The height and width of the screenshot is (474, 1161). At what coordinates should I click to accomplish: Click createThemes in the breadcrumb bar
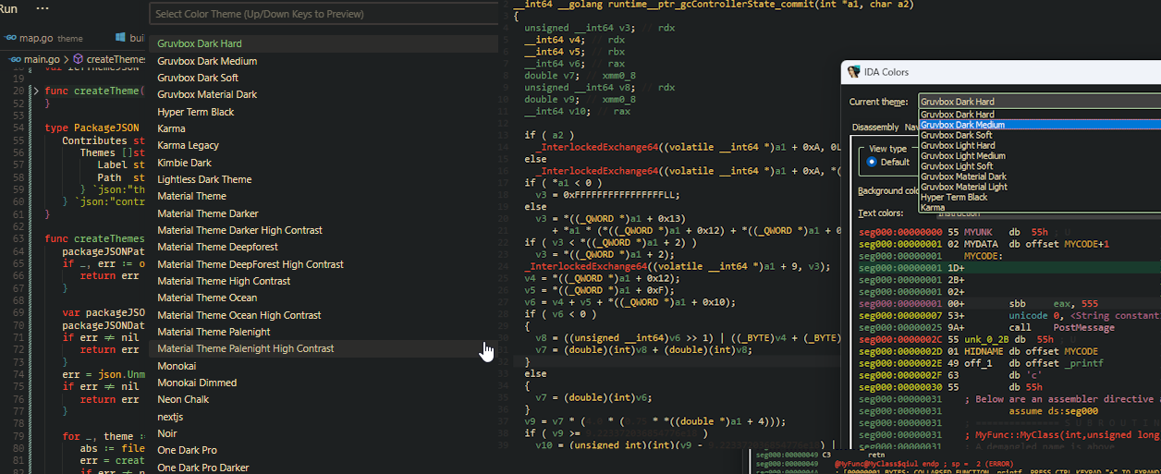point(116,59)
